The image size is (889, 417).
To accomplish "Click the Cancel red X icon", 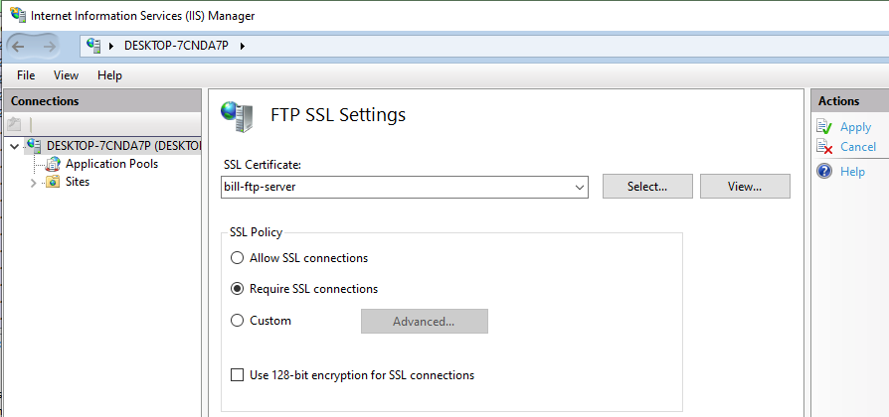I will point(823,147).
